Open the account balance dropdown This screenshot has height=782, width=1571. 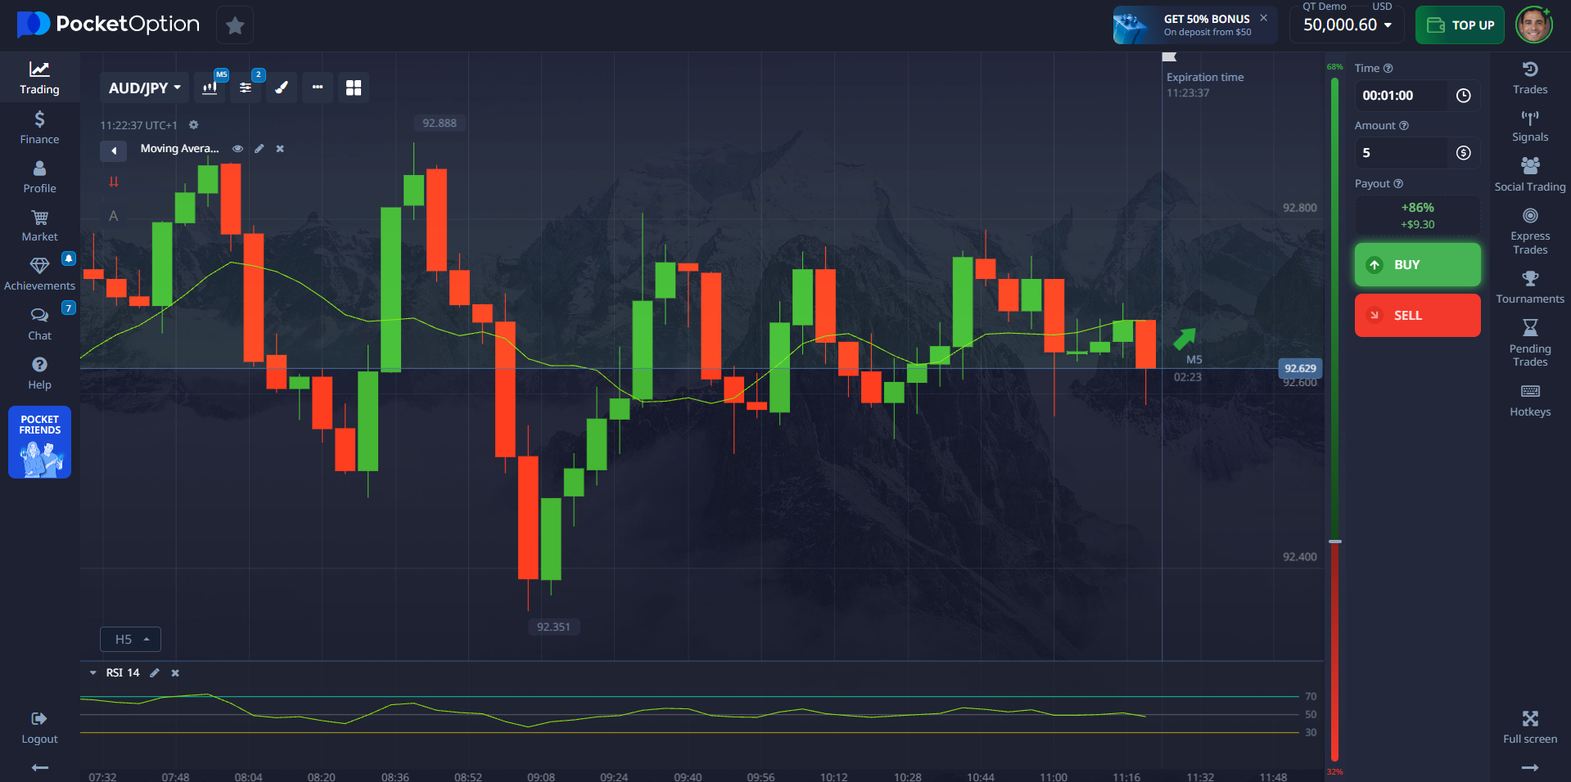click(x=1347, y=25)
